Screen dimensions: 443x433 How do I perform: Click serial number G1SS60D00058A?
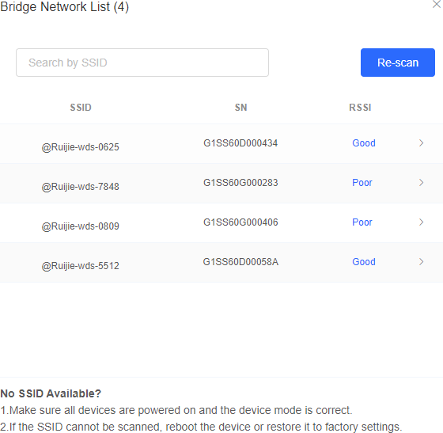pos(240,262)
